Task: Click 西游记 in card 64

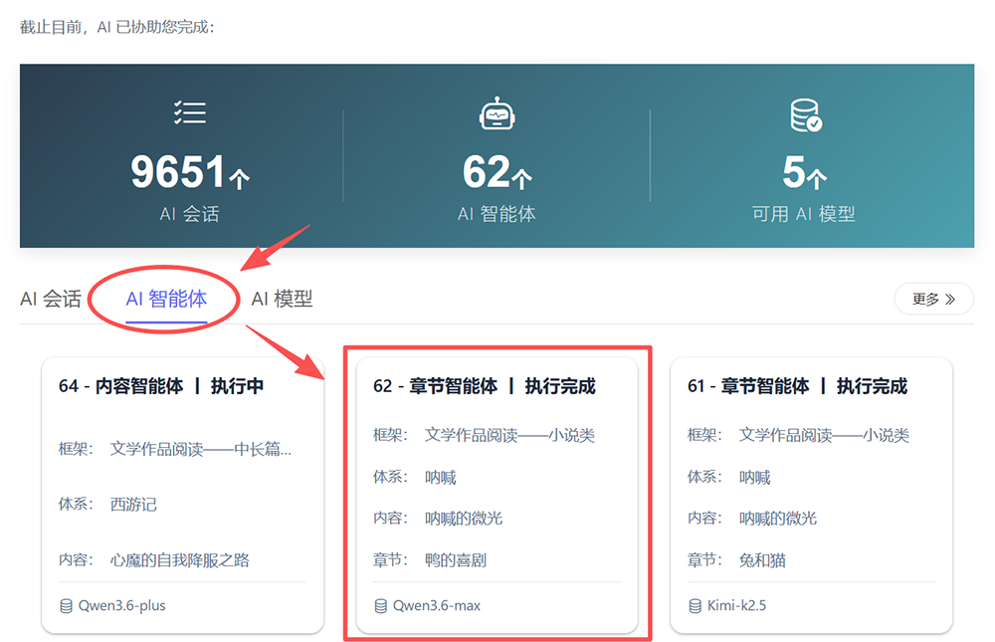Action: (133, 505)
